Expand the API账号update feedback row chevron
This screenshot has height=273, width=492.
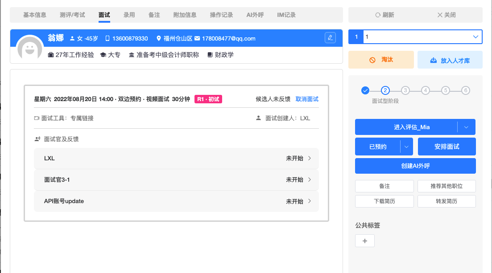(310, 201)
